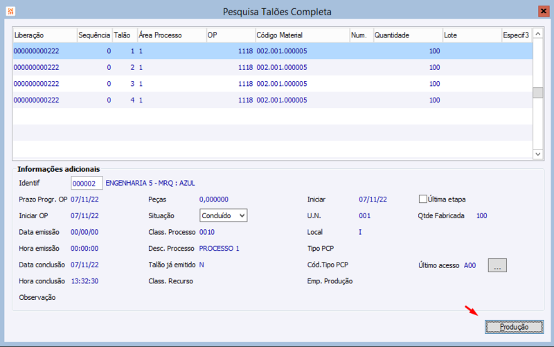The image size is (554, 347).
Task: Click the Último acesso value A00
Action: [x=470, y=265]
